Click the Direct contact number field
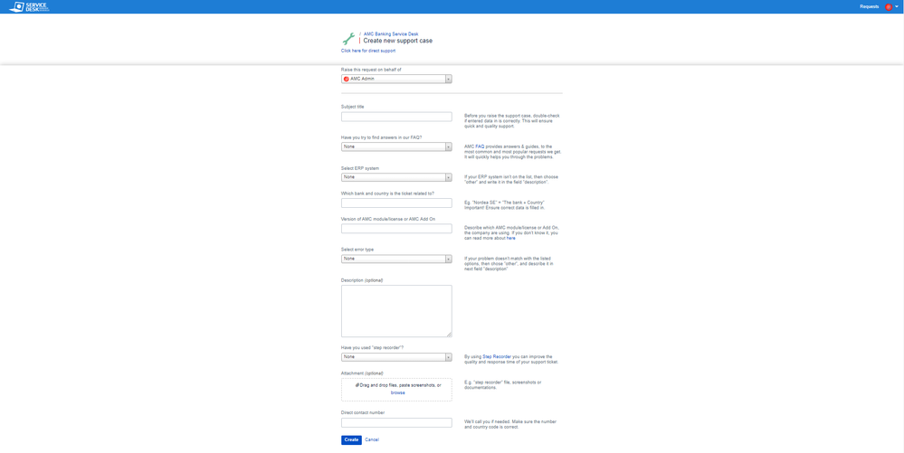The image size is (904, 453). coord(396,422)
